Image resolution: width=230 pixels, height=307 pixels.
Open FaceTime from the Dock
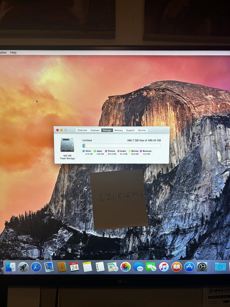point(151,267)
